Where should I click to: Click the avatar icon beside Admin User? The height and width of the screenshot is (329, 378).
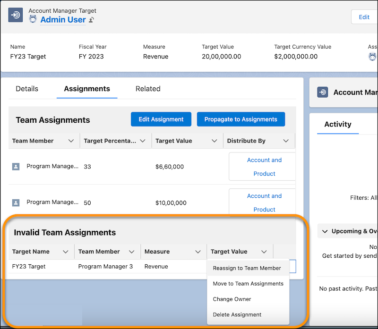[32, 19]
